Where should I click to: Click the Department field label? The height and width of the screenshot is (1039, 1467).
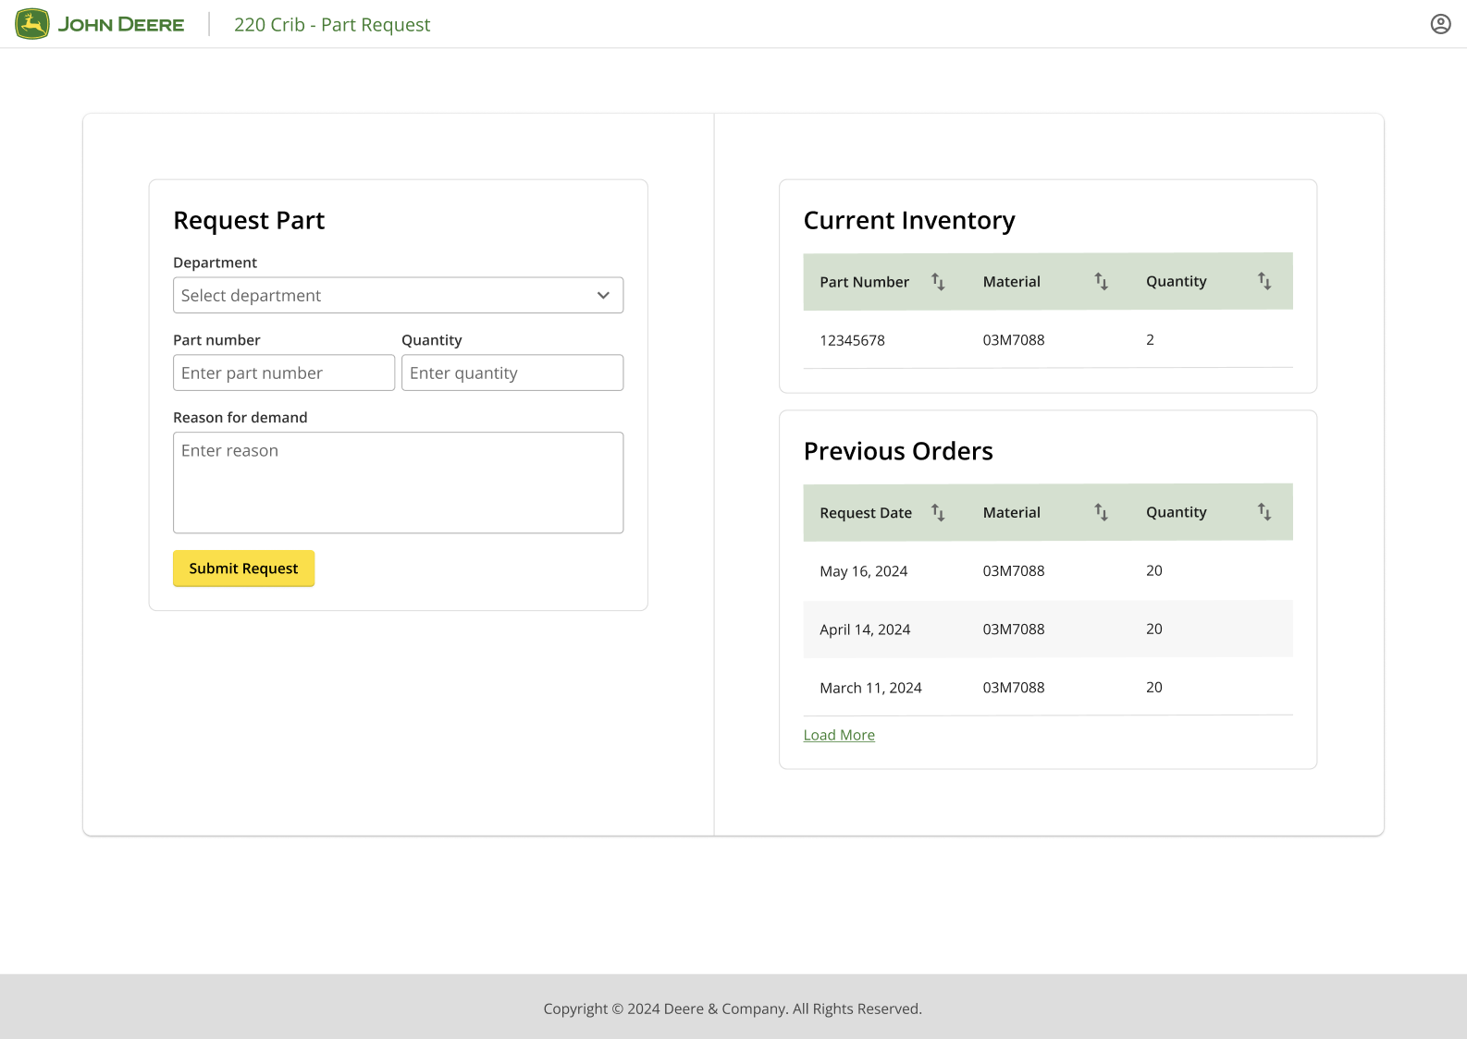[215, 263]
